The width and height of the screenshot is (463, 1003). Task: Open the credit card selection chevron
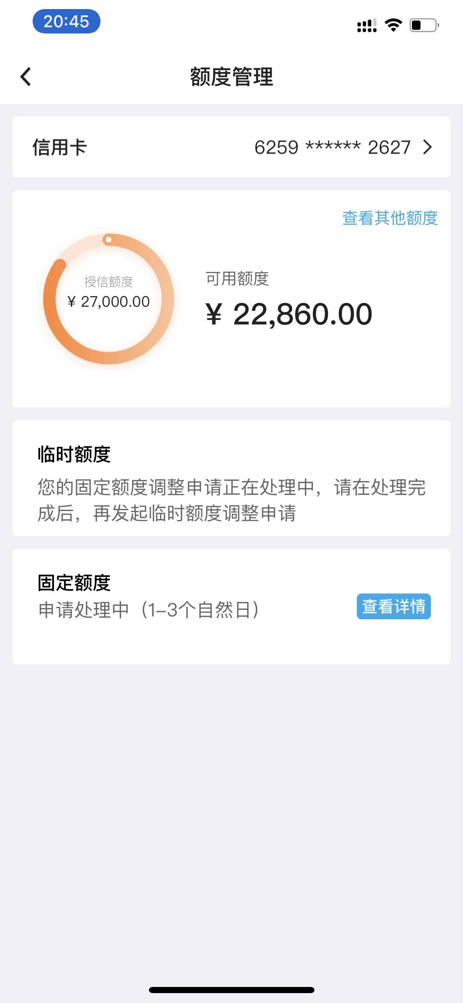pyautogui.click(x=428, y=147)
